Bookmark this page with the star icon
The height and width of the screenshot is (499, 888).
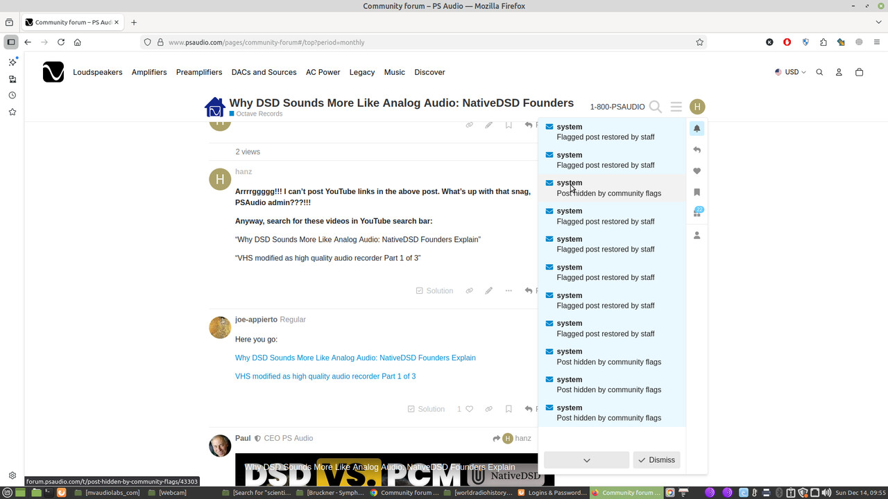tap(699, 42)
